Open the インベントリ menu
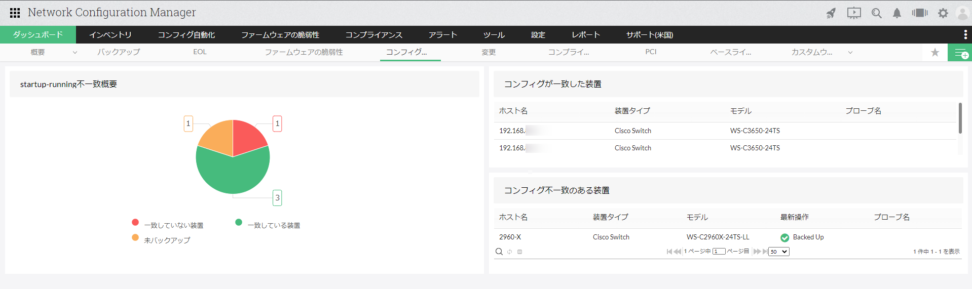Viewport: 972px width, 289px height. pos(110,34)
